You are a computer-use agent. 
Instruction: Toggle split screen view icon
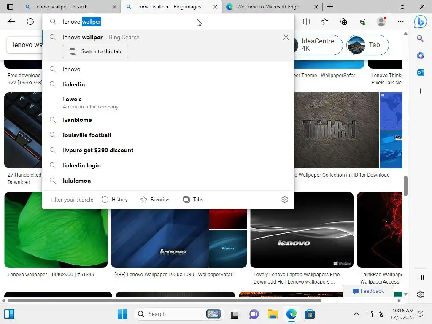[x=306, y=22]
